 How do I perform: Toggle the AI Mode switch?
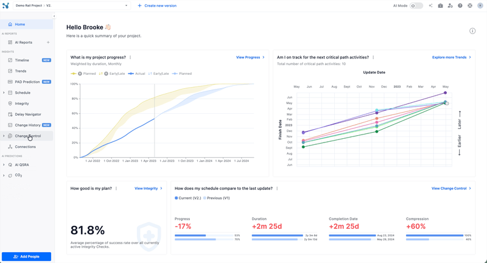click(416, 5)
